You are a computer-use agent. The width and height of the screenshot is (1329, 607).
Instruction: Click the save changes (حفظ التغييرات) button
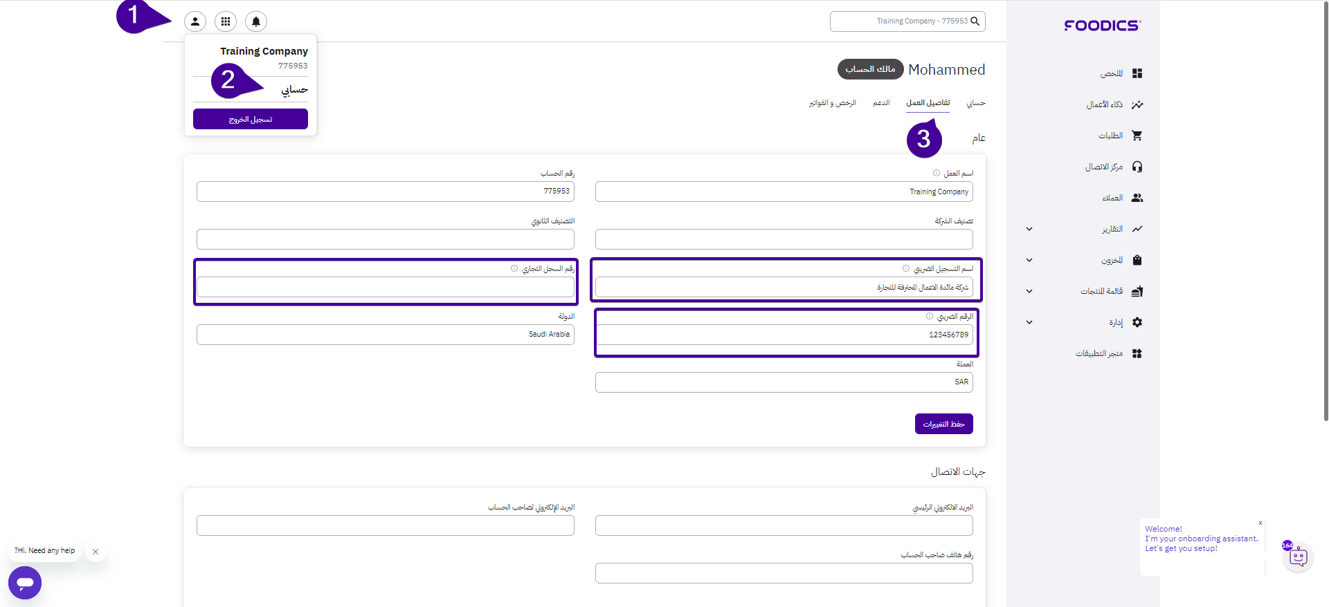tap(943, 424)
